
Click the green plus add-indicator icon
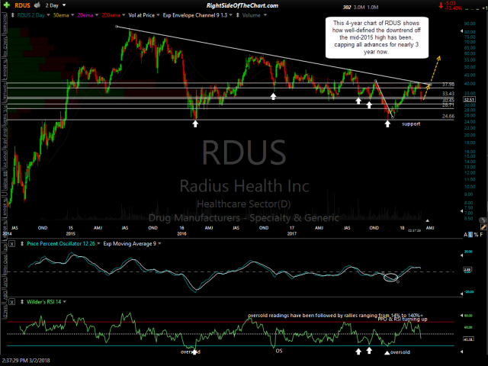7,5
